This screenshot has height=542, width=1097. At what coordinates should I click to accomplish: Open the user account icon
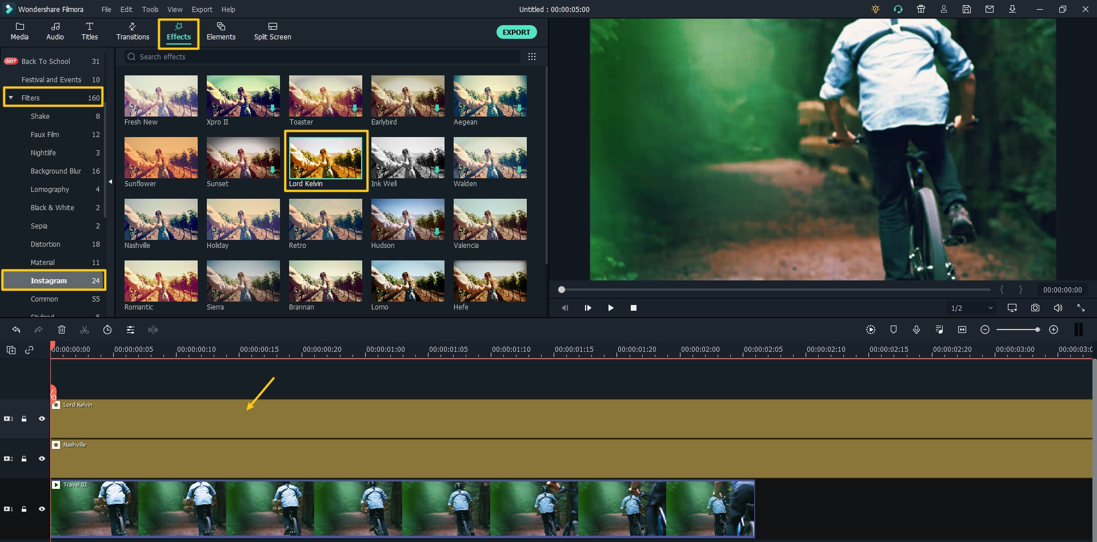[x=944, y=9]
